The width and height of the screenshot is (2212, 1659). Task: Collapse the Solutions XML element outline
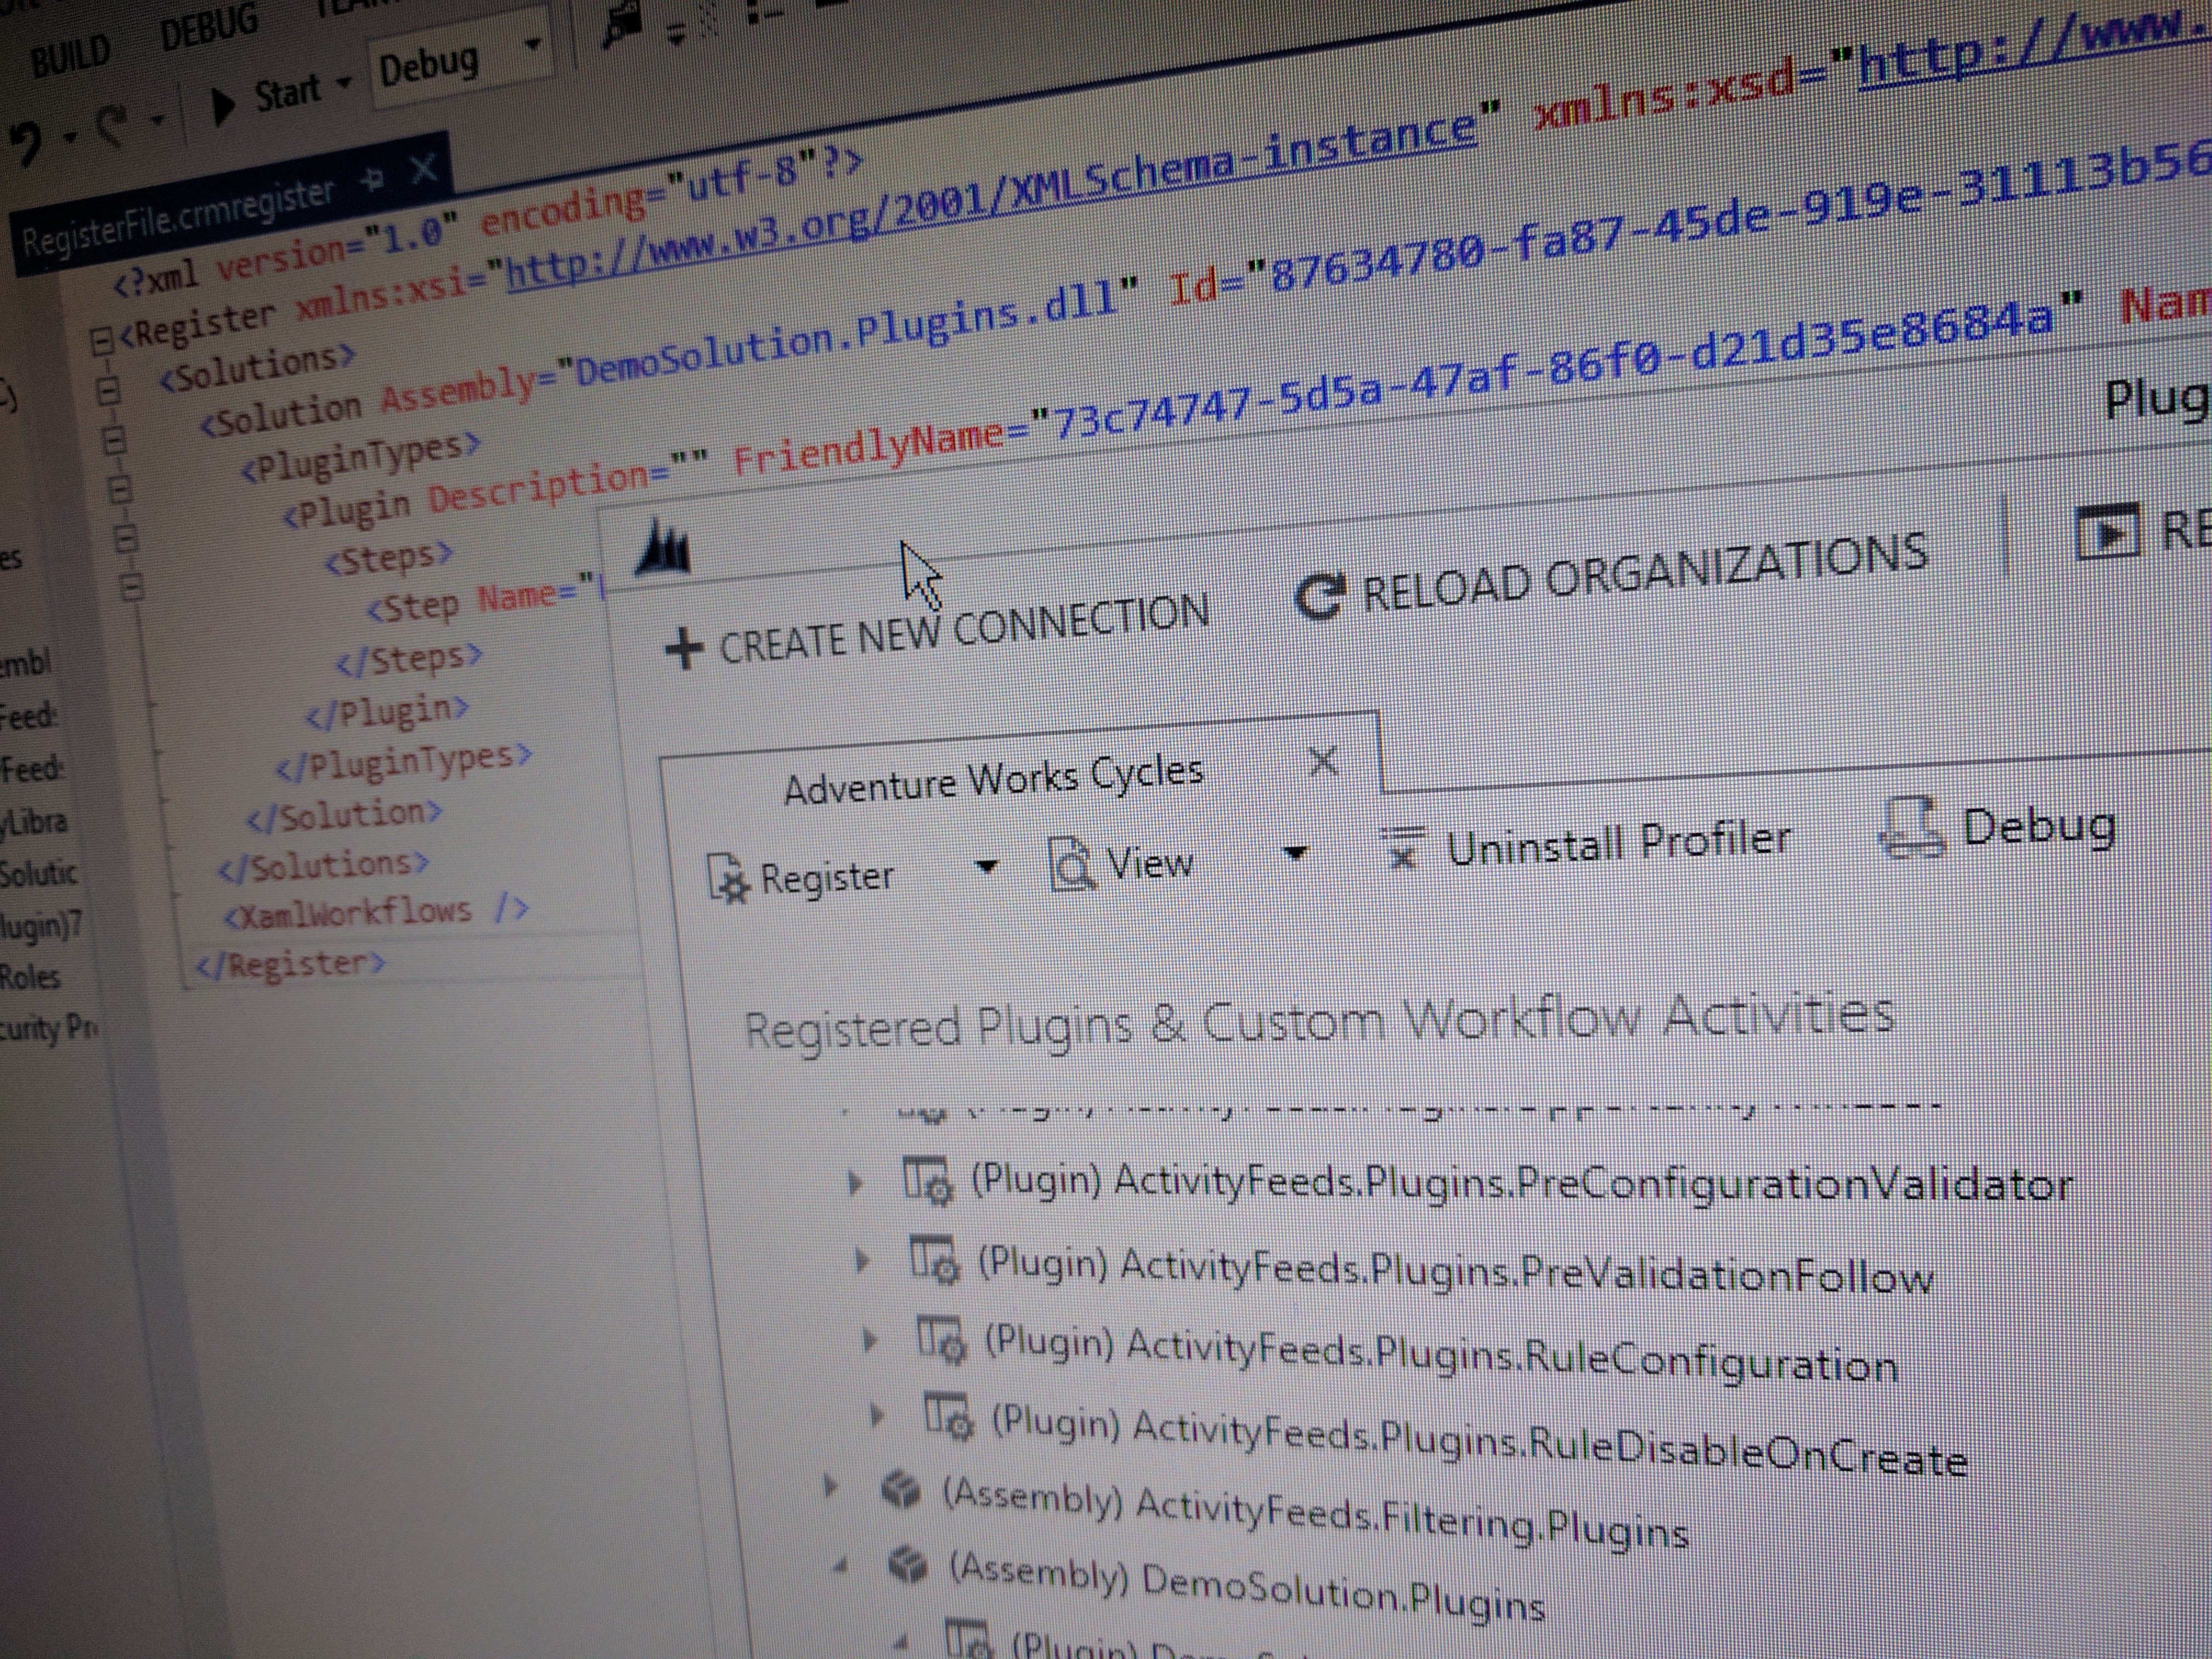point(109,391)
